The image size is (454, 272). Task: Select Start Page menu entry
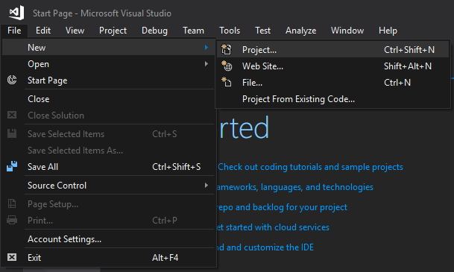click(109, 80)
